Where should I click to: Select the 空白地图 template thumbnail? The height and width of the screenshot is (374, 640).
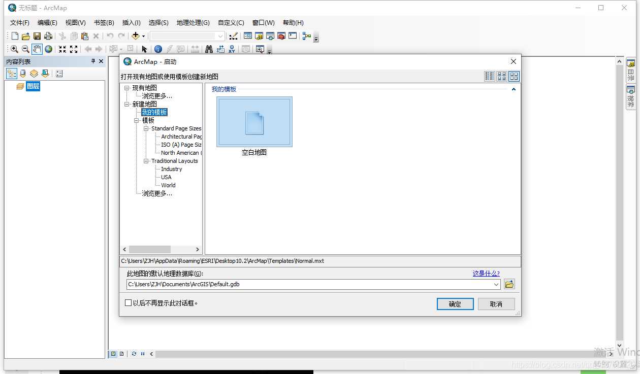click(254, 122)
